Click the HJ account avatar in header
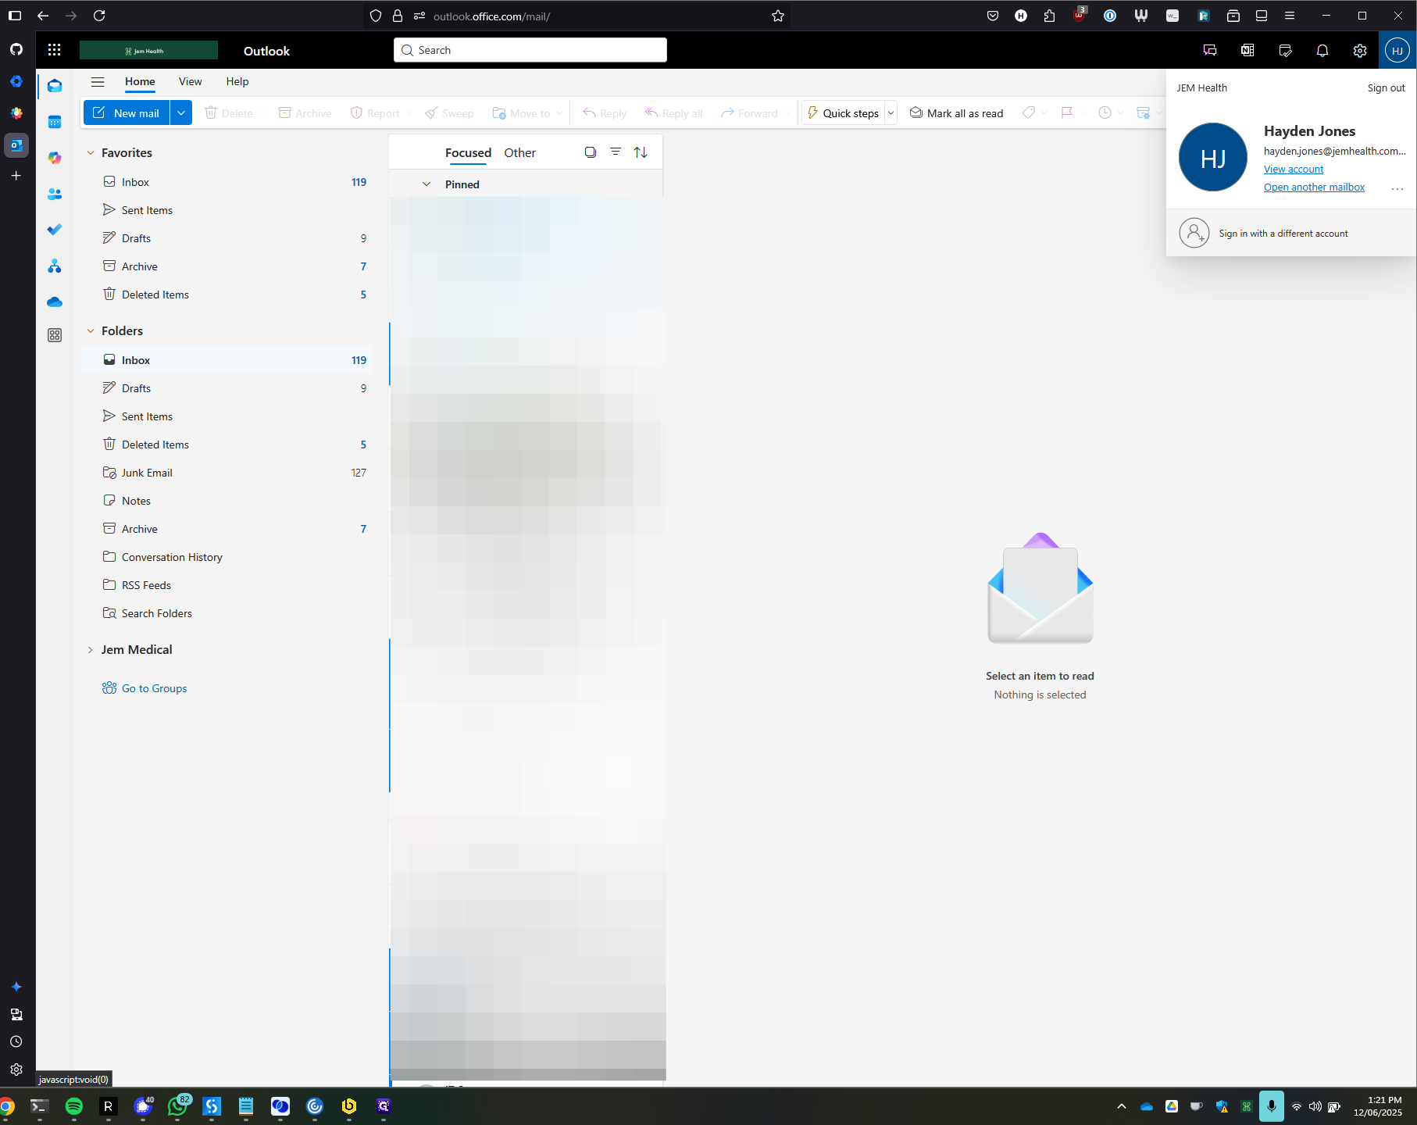 1397,51
